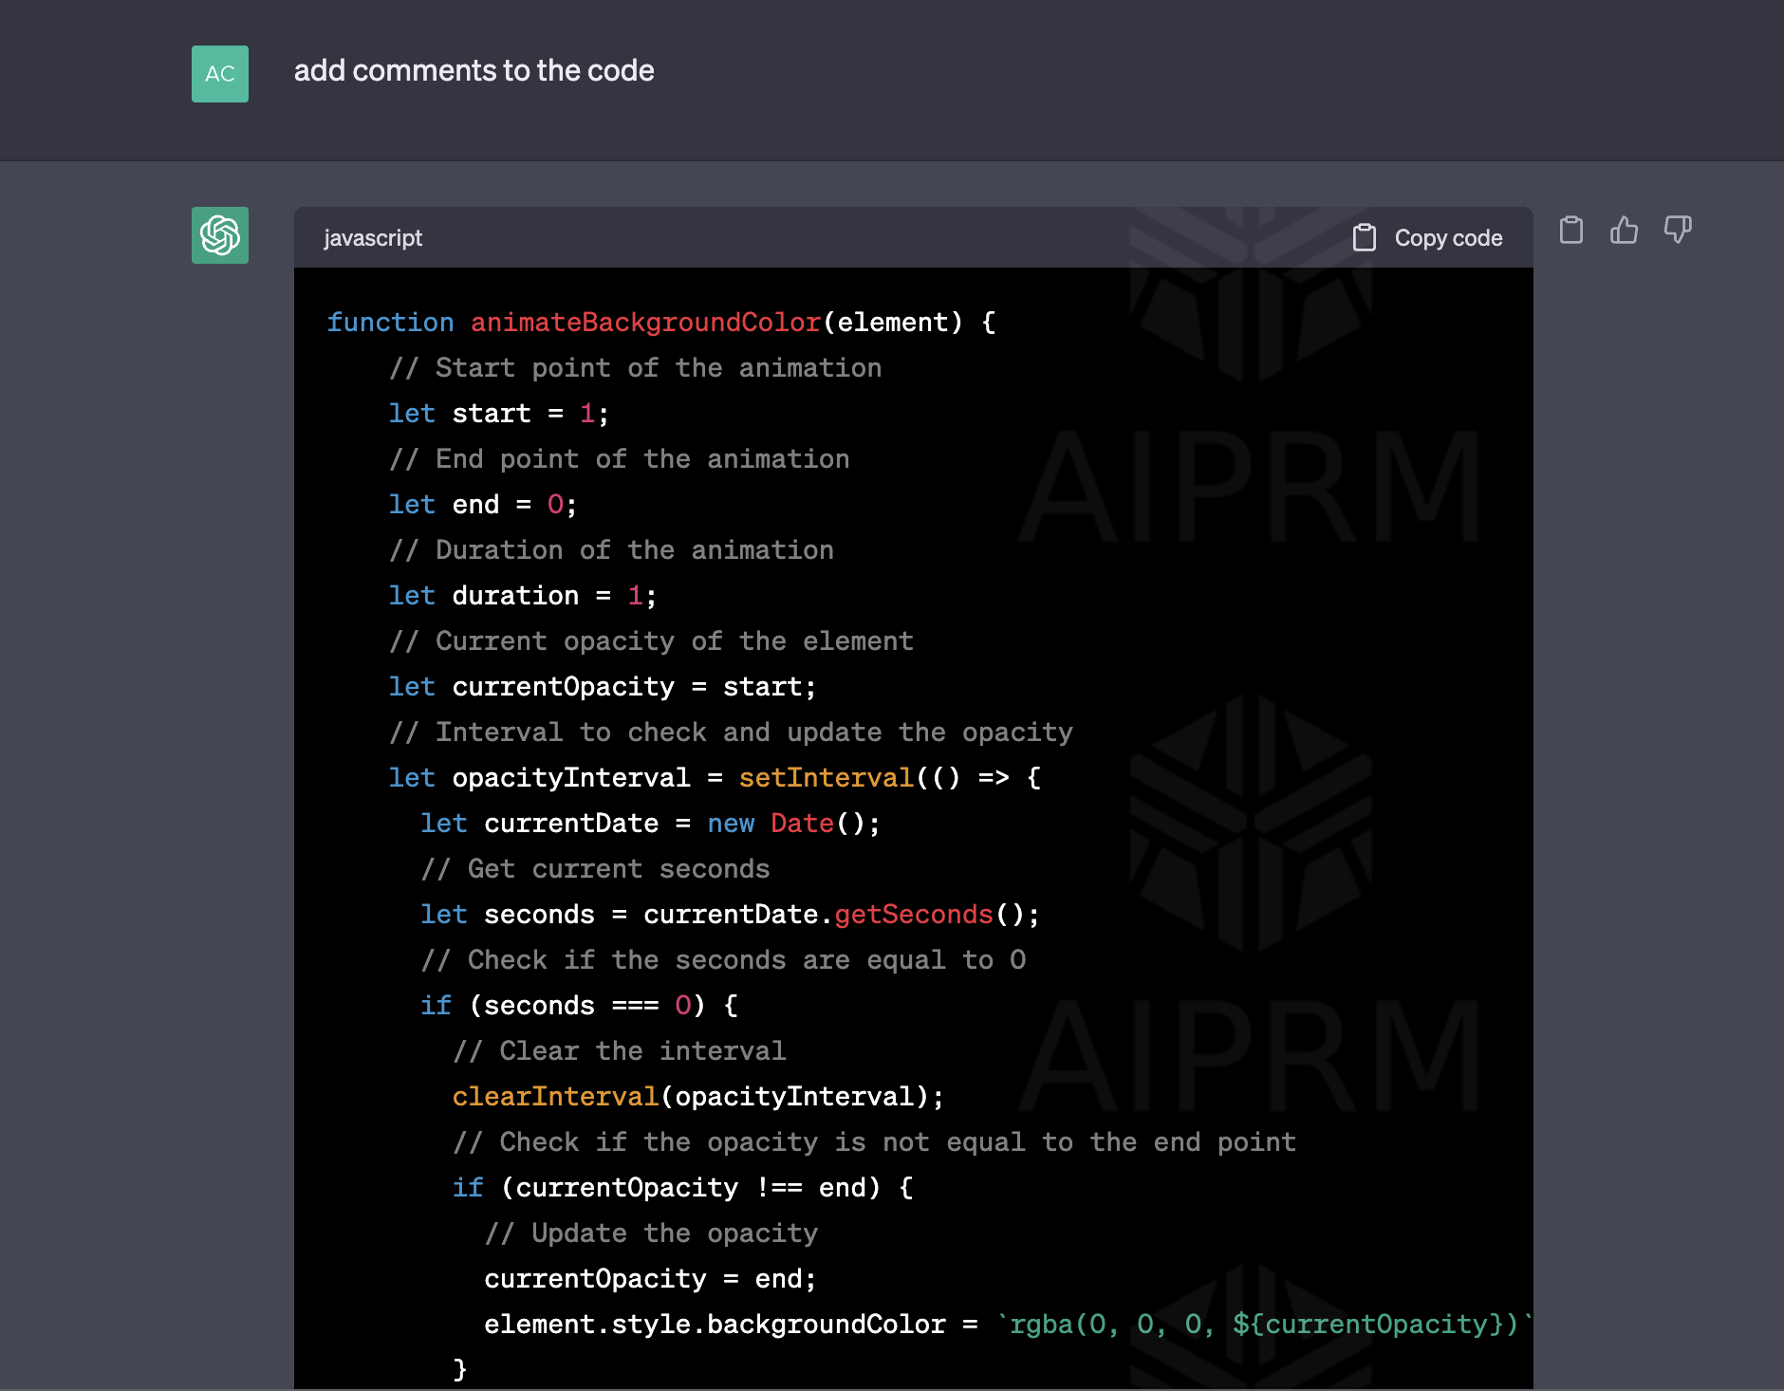The height and width of the screenshot is (1391, 1784).
Task: Copy the response with the clipboard icon
Action: pos(1571,230)
